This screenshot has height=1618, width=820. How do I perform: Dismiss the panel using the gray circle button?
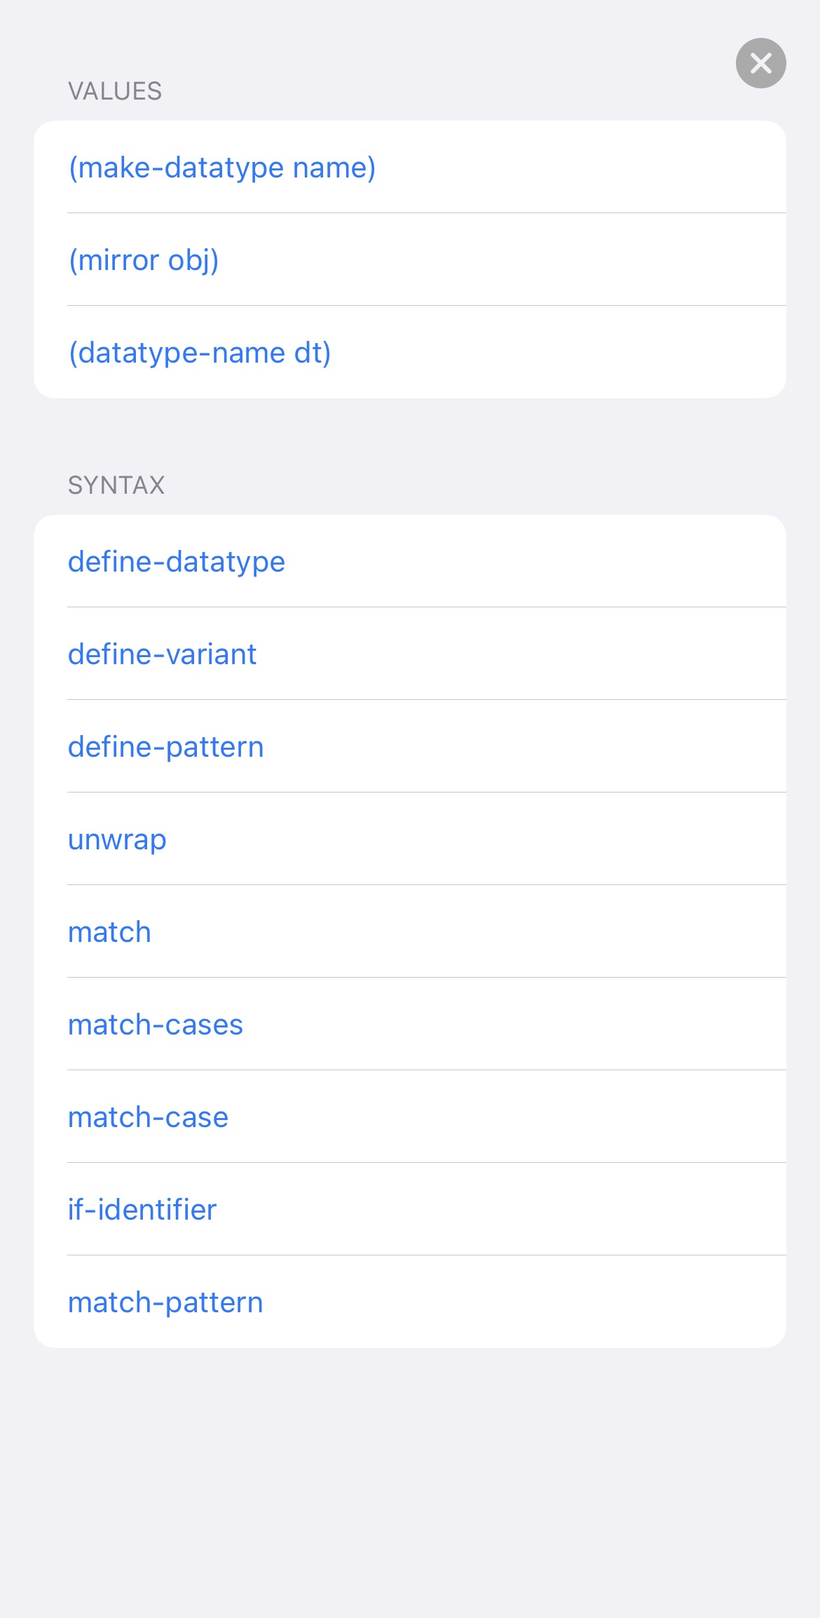[760, 63]
